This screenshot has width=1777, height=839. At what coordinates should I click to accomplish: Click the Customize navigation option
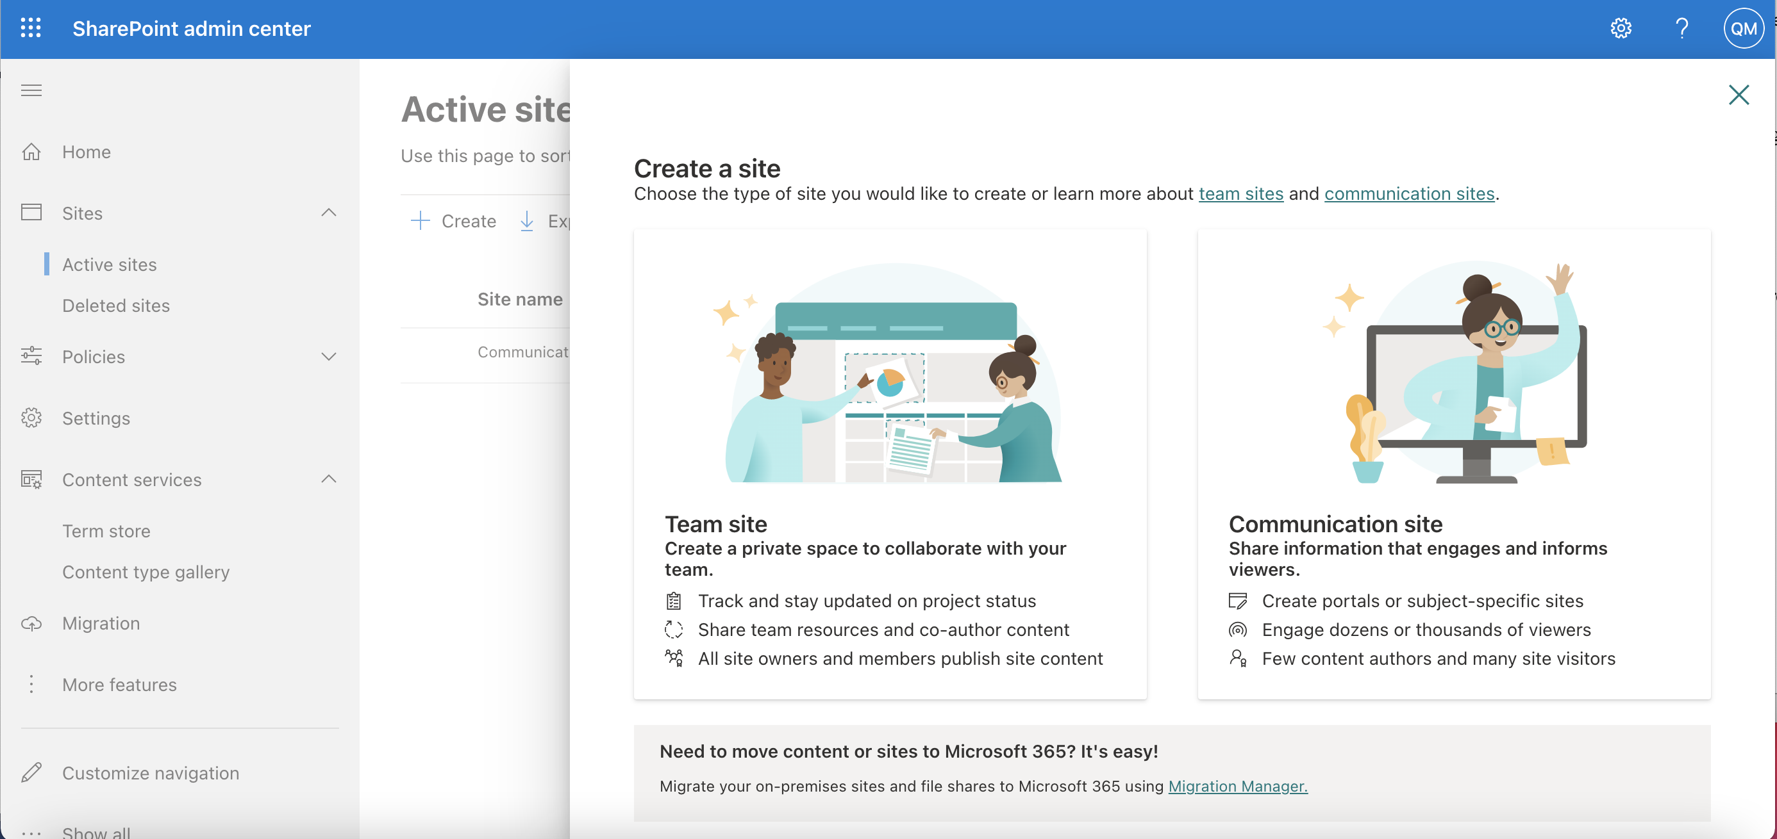click(151, 772)
